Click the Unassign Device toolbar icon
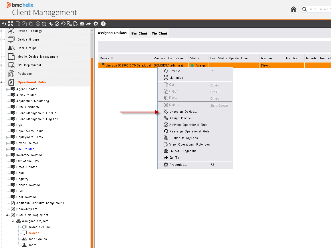Screen dimensions: 331x248 44,24
